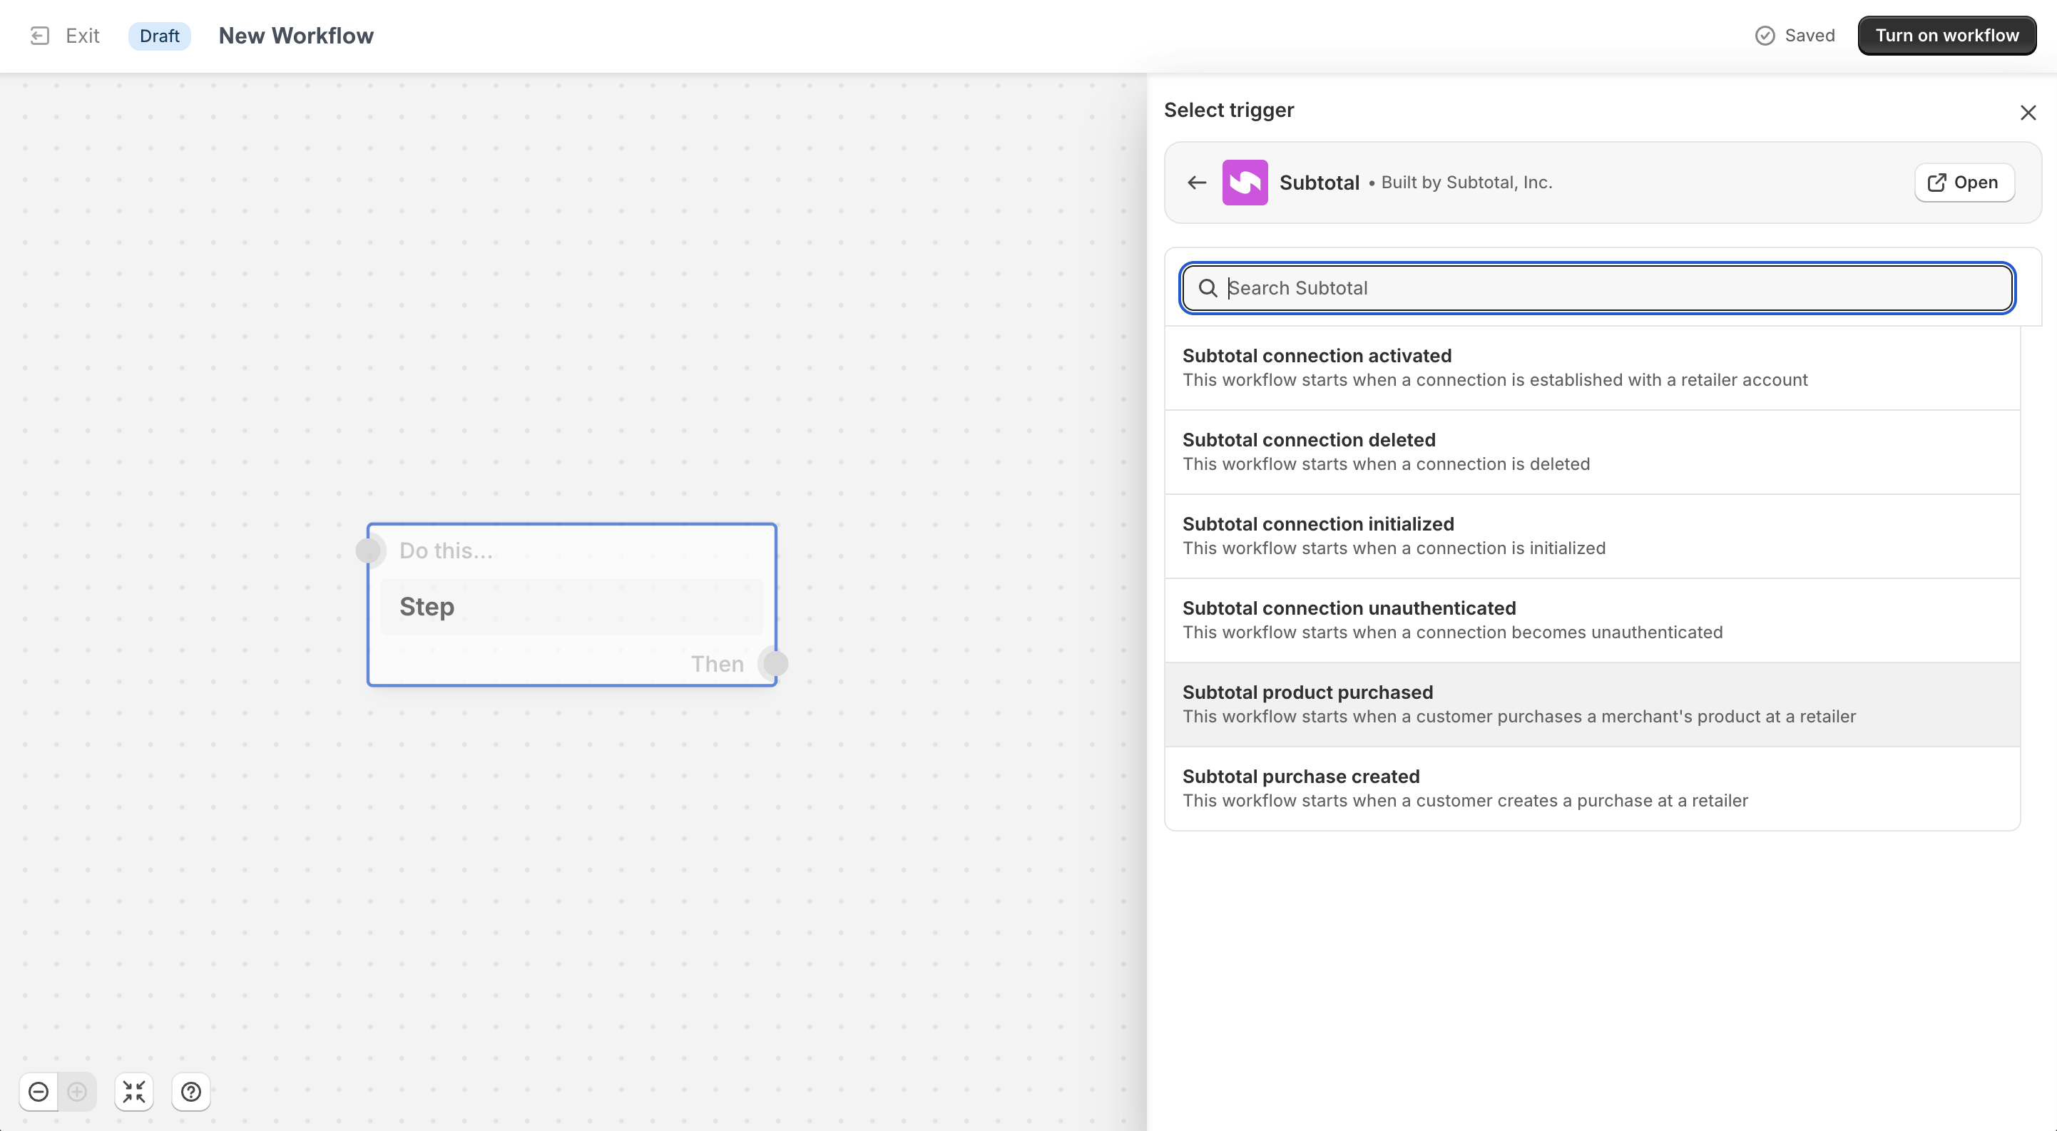Click the Exit icon in header
Screen dimensions: 2057x1131
click(x=39, y=36)
